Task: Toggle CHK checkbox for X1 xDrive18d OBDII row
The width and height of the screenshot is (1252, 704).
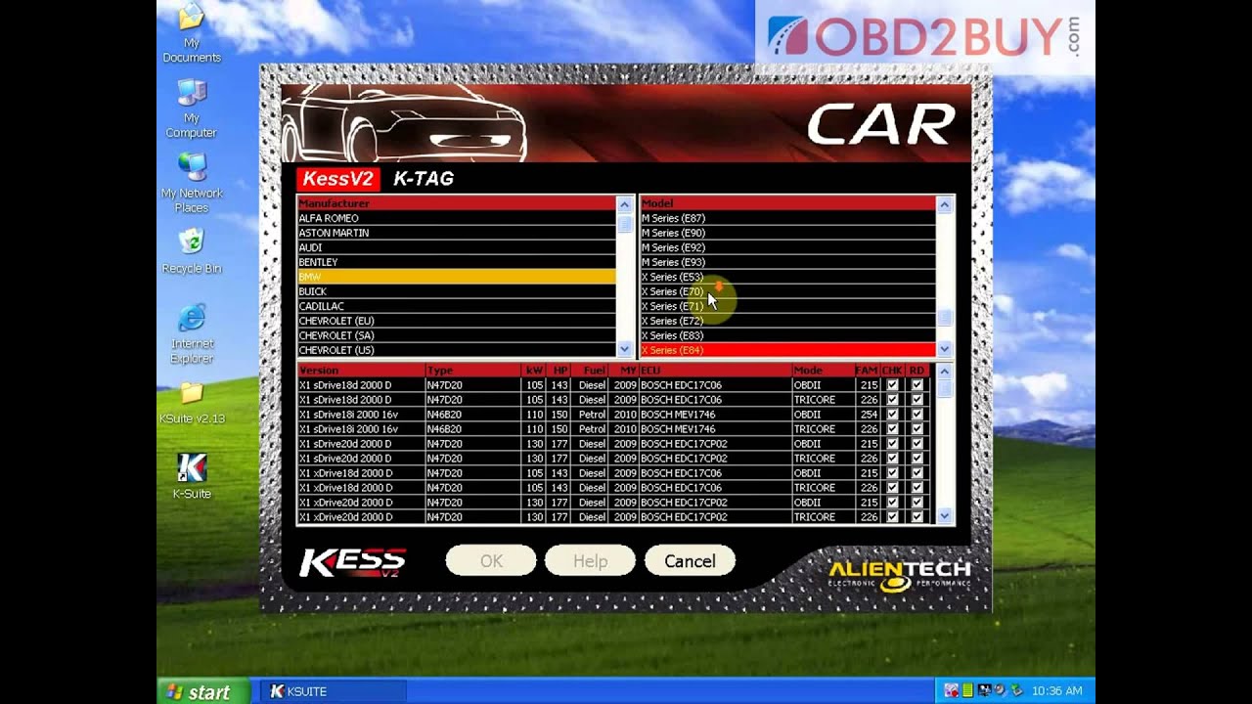Action: pos(892,473)
